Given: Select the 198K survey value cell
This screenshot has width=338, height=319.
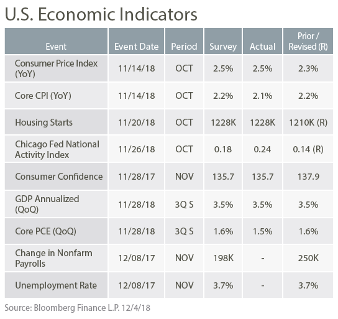Looking at the screenshot, I should pyautogui.click(x=223, y=258).
